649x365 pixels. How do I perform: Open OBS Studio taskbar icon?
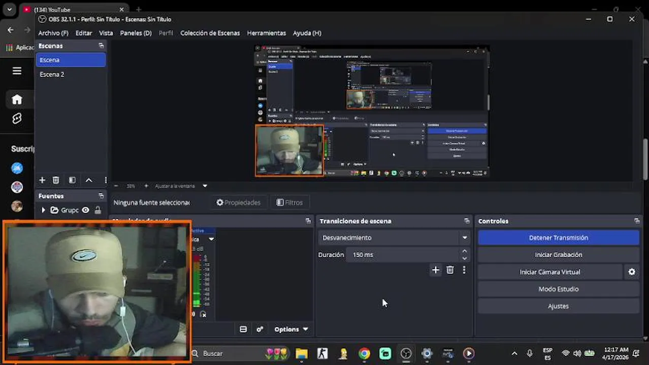click(406, 353)
